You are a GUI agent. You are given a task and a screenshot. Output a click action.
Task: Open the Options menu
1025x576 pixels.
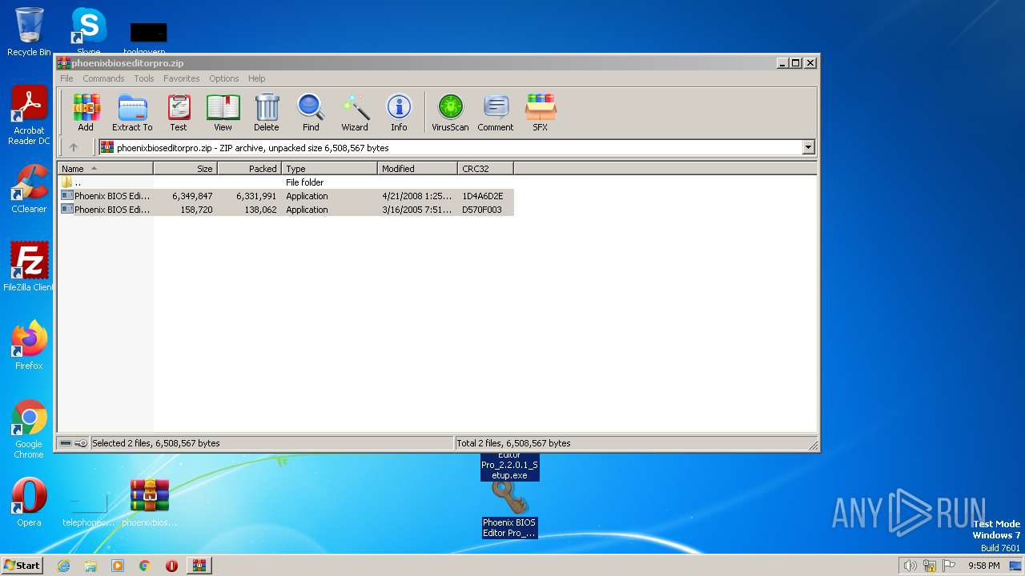point(224,78)
